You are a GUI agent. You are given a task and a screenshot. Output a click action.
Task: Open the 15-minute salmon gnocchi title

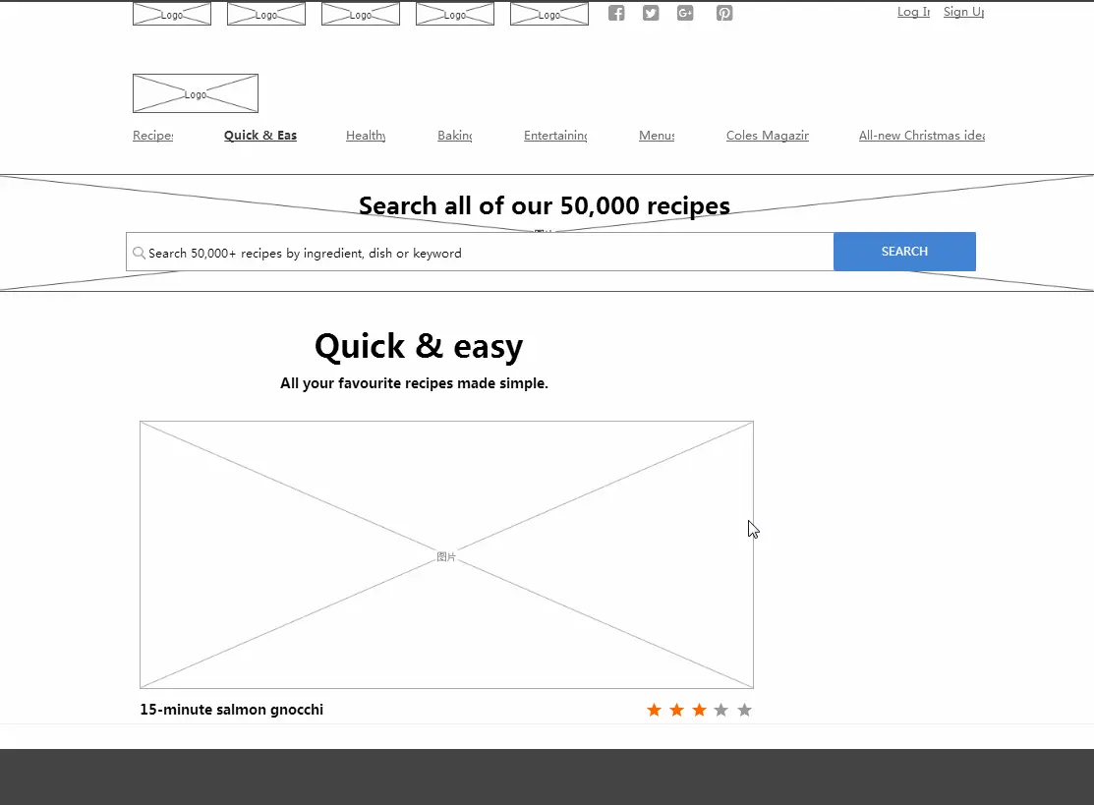pos(232,710)
